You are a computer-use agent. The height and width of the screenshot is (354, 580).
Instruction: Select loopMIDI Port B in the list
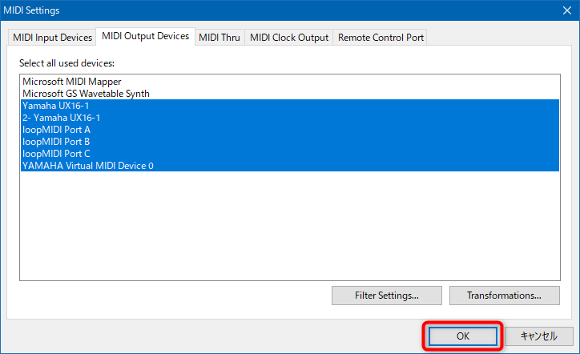coord(290,142)
